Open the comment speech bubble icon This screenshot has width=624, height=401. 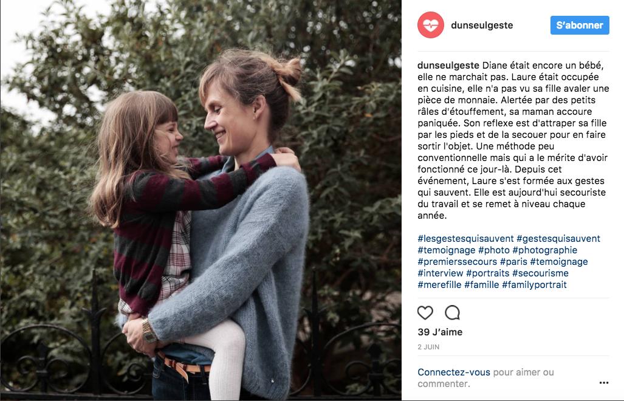pyautogui.click(x=453, y=313)
